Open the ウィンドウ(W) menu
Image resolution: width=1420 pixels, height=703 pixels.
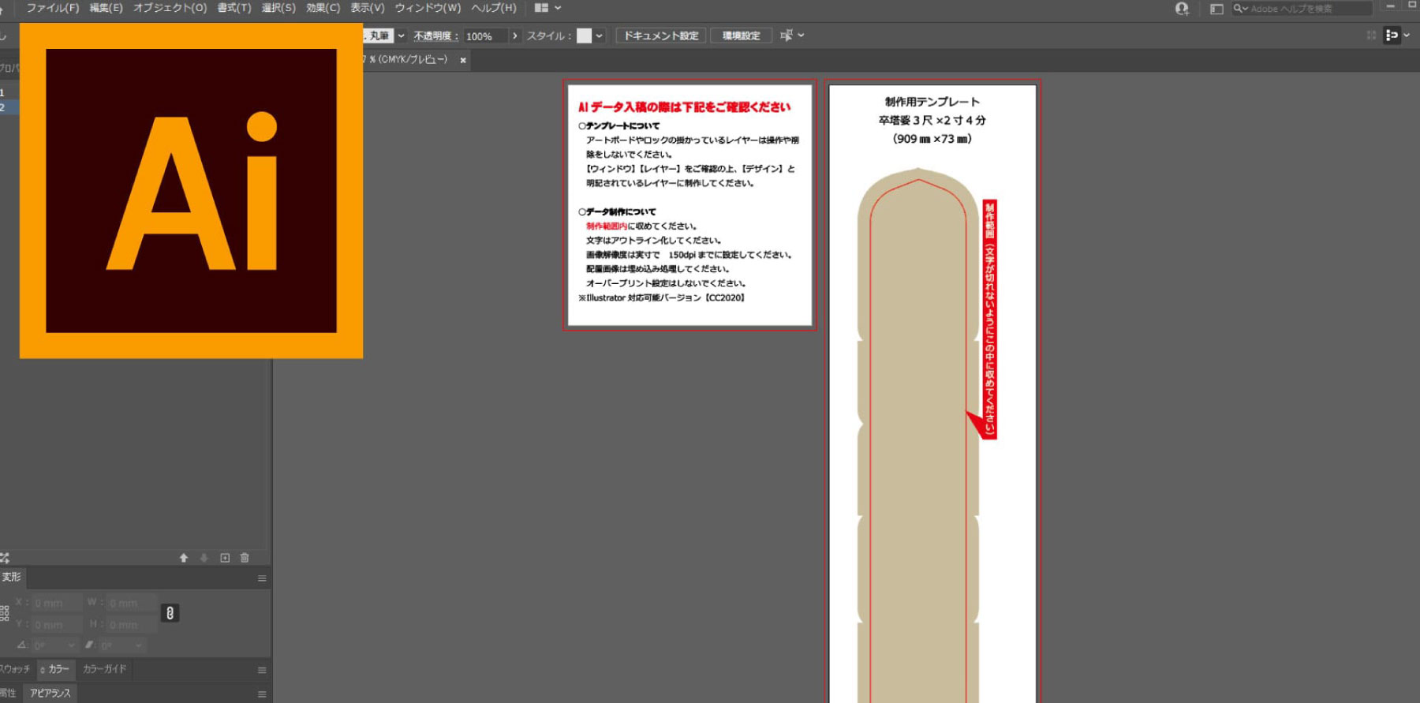(428, 8)
